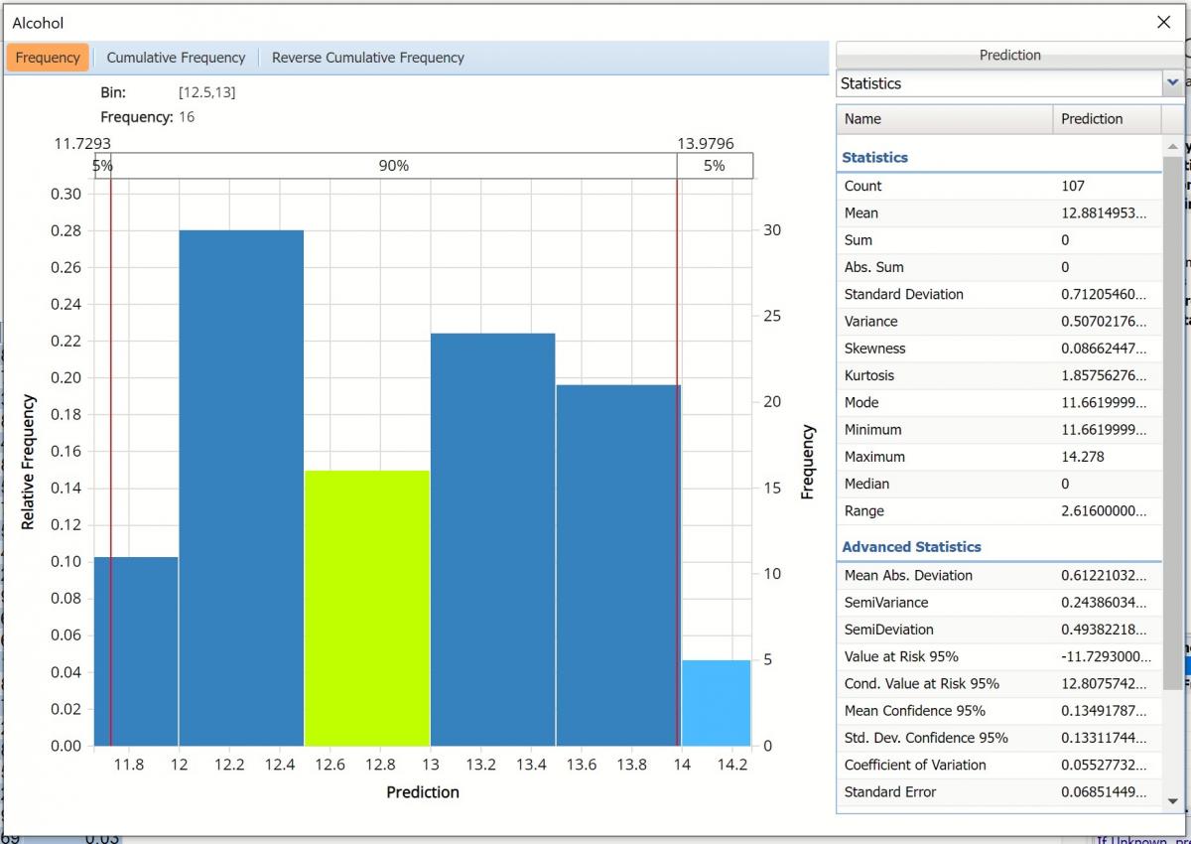Click the light blue bar near 14.2
The image size is (1191, 844).
pyautogui.click(x=716, y=702)
